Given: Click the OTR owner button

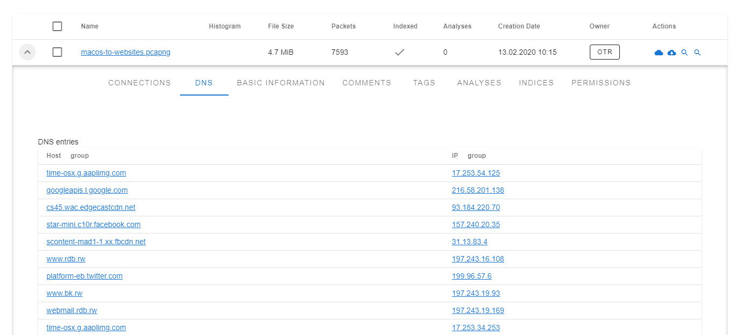Looking at the screenshot, I should [x=605, y=52].
